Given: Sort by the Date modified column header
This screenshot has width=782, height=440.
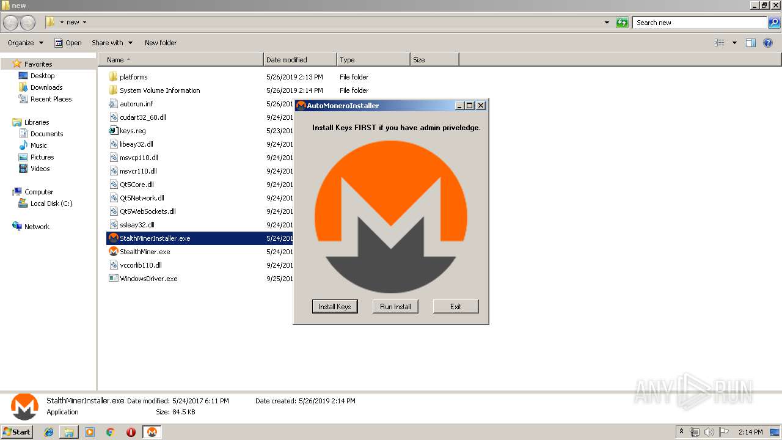Looking at the screenshot, I should (300, 60).
